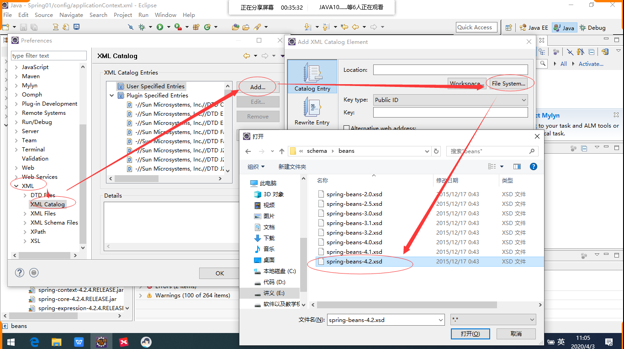Click the type filter text box in Preferences

[49, 56]
